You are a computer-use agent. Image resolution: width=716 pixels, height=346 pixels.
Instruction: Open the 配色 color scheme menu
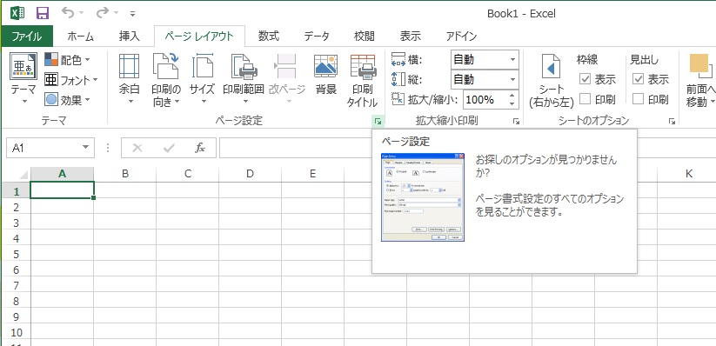click(x=68, y=60)
